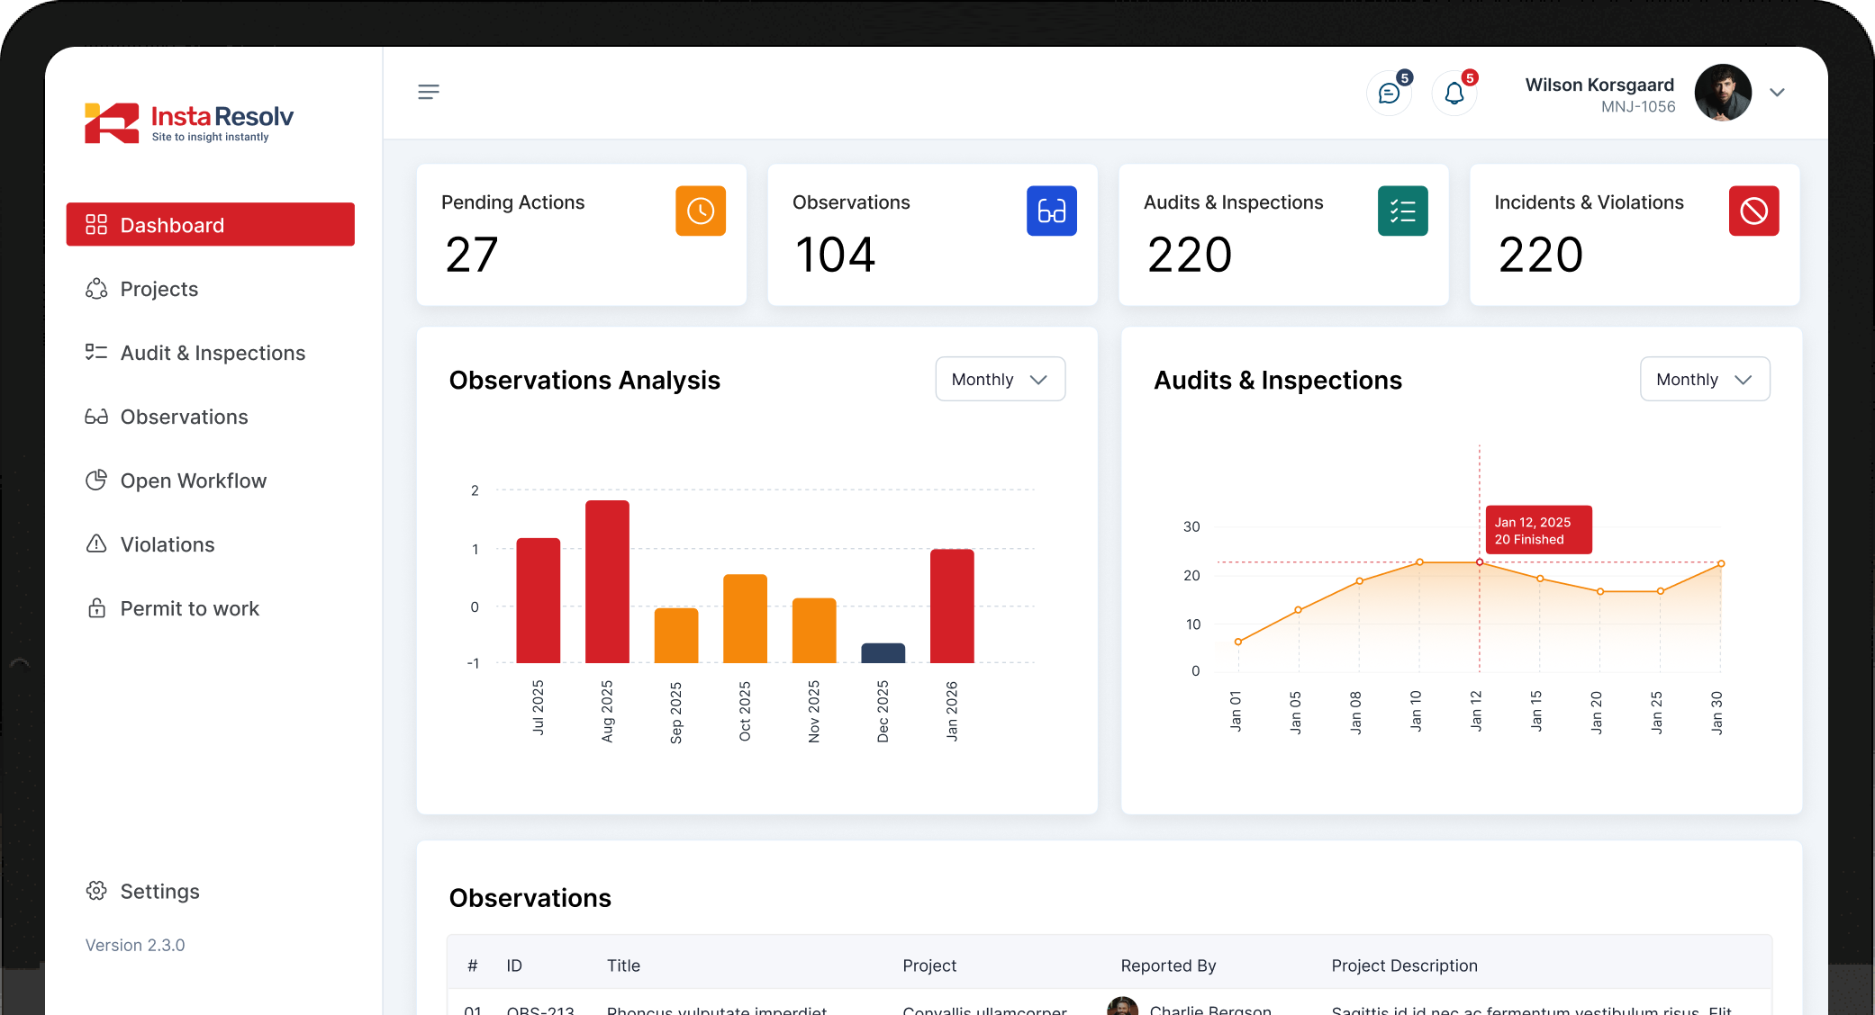Open the notifications bell icon
Screen dimensions: 1875x1015
1454,93
